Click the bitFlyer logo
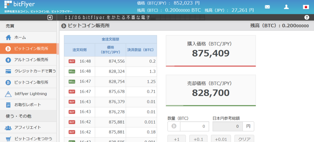Screen dimensions: 314x142 pos(19,4)
